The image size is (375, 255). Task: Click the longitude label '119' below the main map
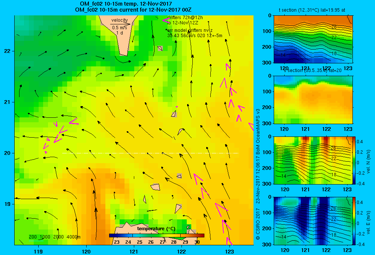(38, 251)
